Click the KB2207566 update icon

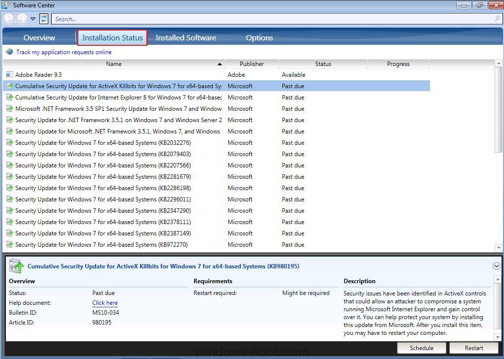click(x=10, y=165)
